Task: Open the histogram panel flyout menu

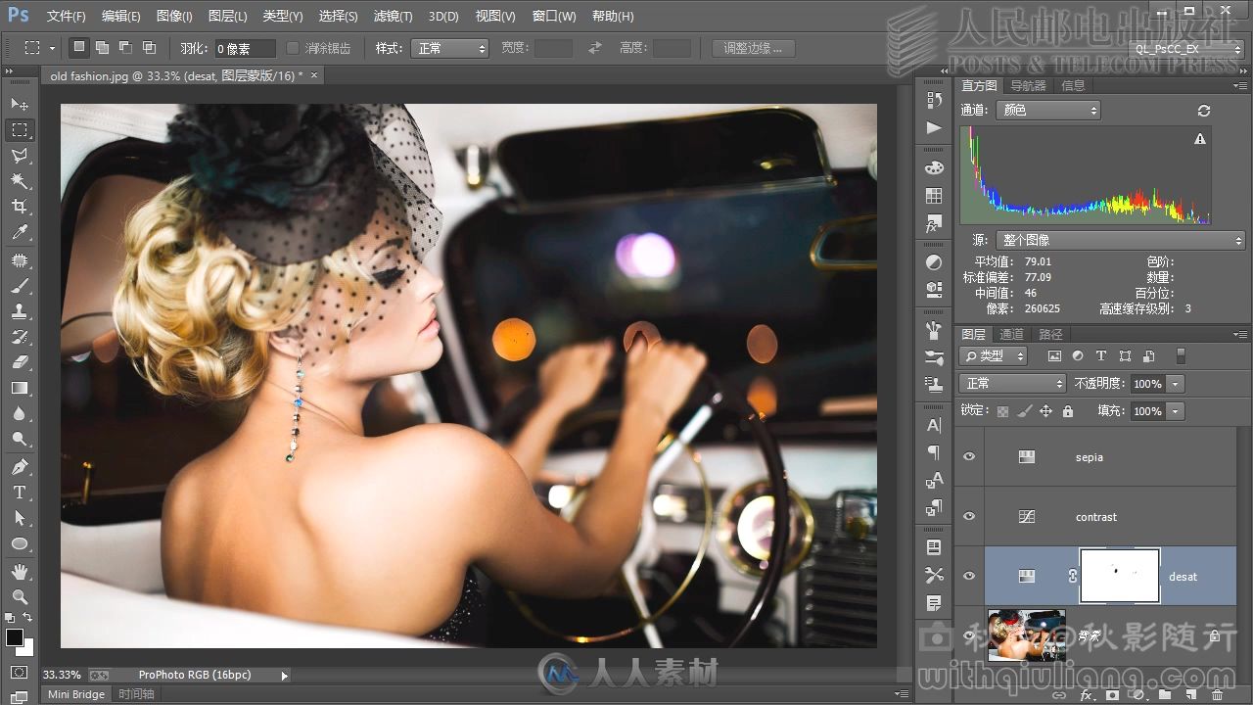Action: tap(1240, 86)
